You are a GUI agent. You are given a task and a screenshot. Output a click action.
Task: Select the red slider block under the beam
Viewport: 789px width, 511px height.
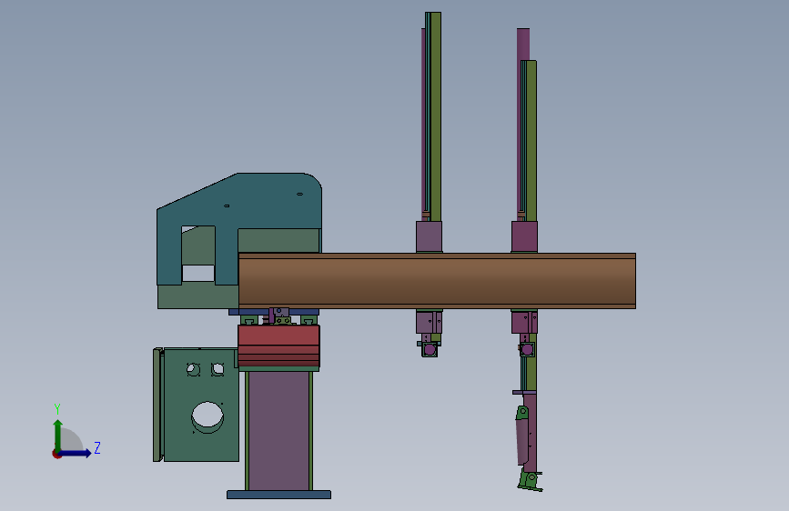tap(278, 346)
